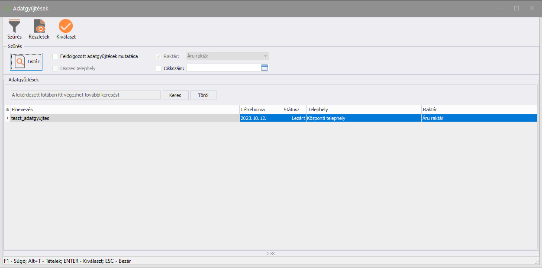Open the Cikkszám field picker icon
Image resolution: width=542 pixels, height=268 pixels.
tap(265, 68)
